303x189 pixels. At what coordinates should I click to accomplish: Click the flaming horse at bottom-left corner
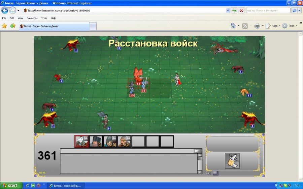[48, 119]
